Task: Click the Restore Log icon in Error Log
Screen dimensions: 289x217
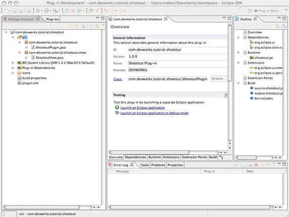Action: pos(269,165)
